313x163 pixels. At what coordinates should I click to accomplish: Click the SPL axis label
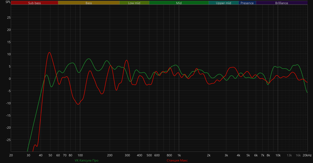point(8,2)
